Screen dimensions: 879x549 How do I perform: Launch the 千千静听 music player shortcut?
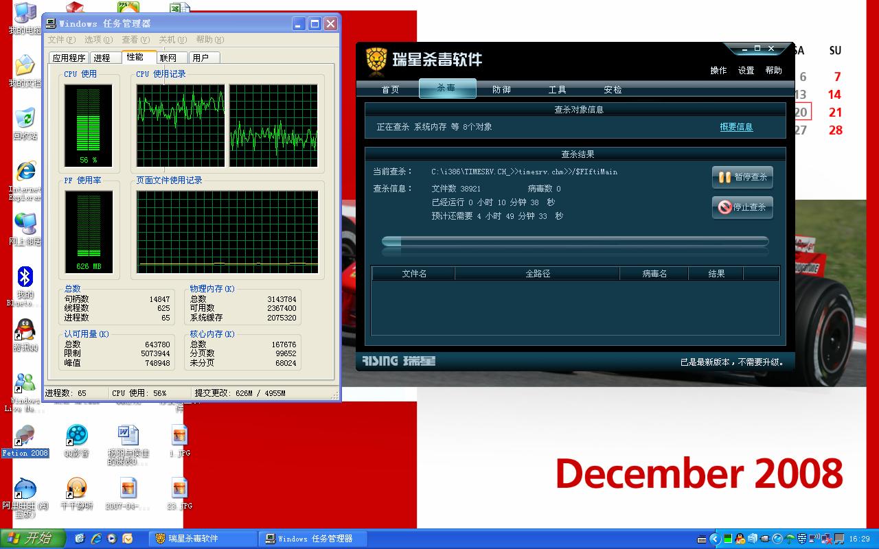tap(77, 494)
